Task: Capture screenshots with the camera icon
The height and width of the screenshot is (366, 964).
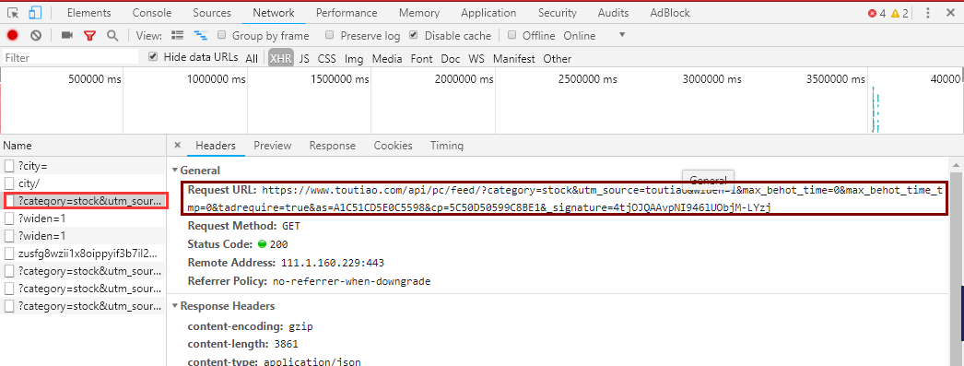Action: (x=67, y=36)
